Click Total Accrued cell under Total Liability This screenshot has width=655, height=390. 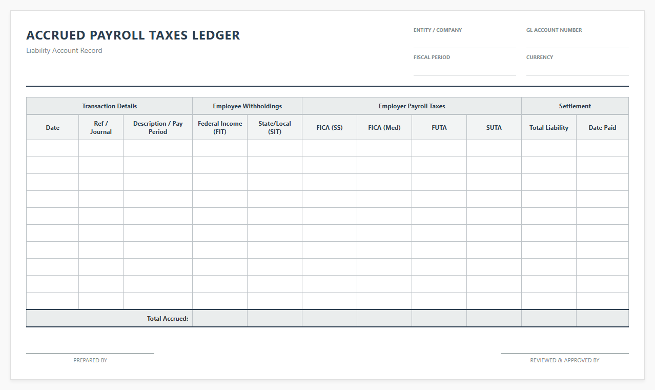pyautogui.click(x=549, y=318)
